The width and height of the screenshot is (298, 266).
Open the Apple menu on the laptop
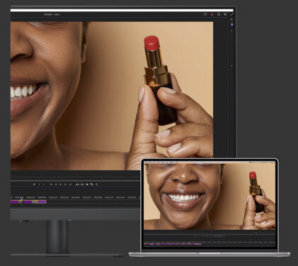pos(147,162)
